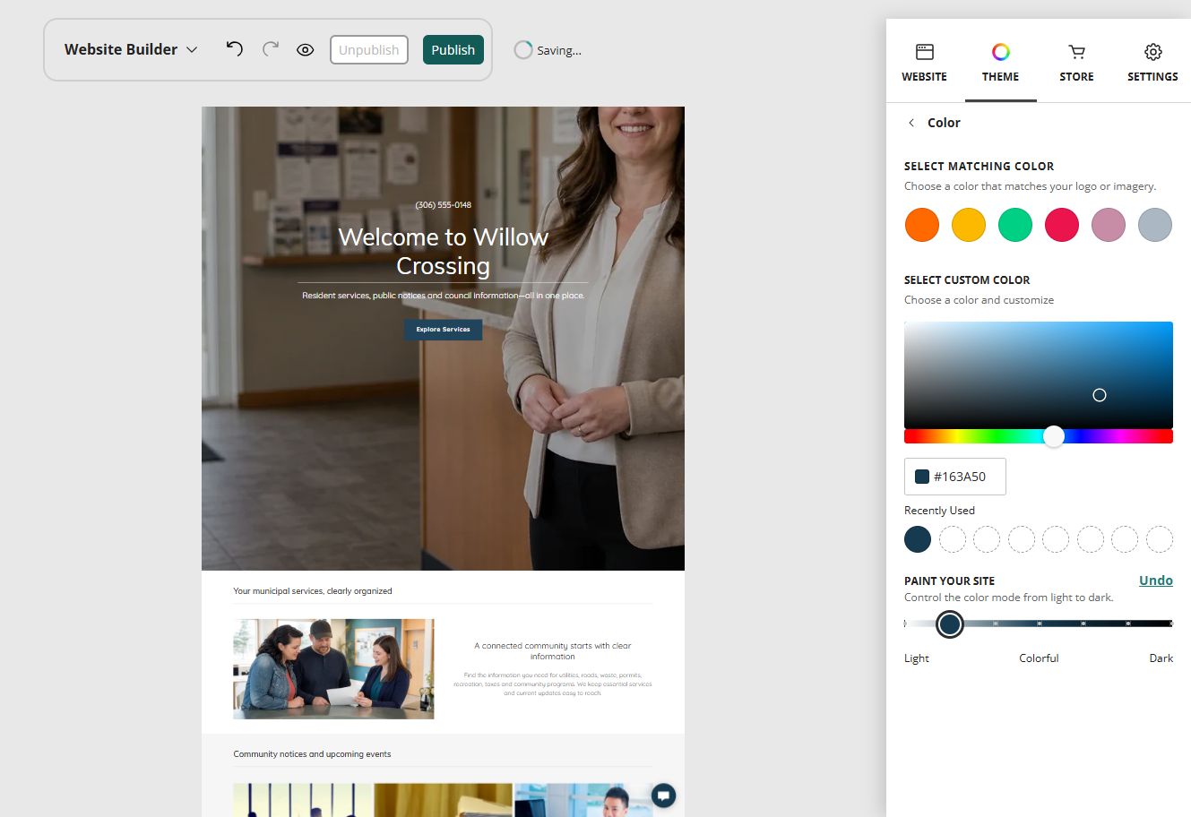Select the dark blue recently used color
1191x817 pixels.
[x=918, y=539]
